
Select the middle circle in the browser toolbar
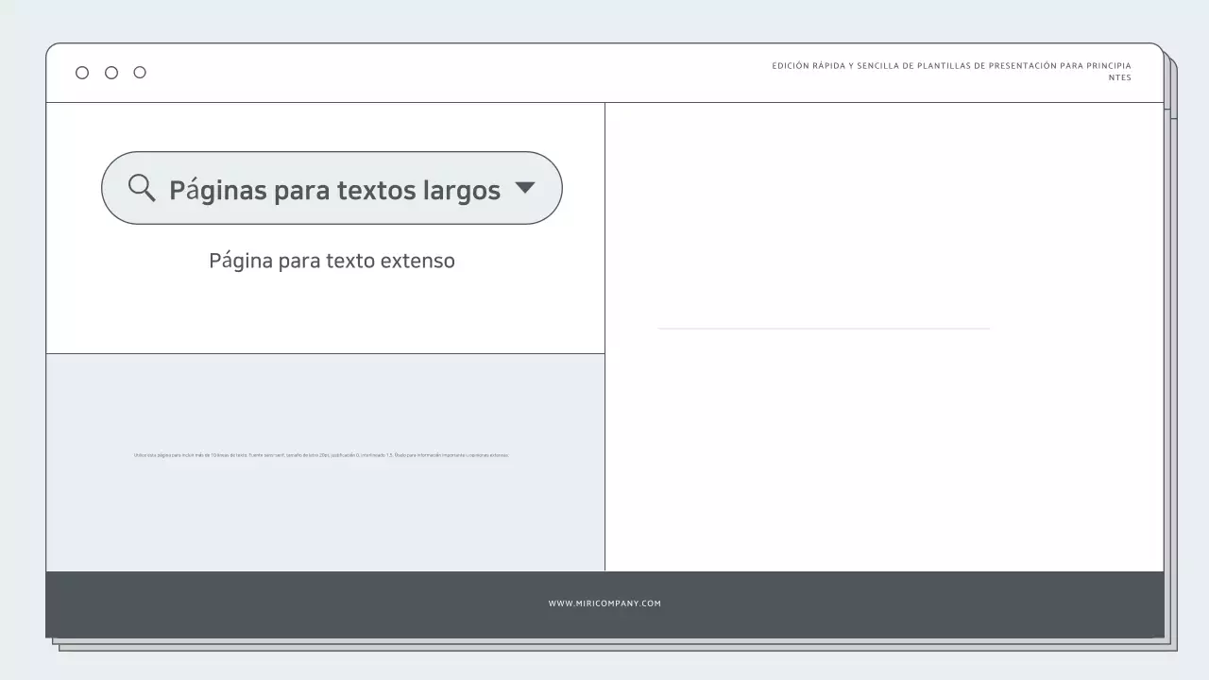coord(111,72)
